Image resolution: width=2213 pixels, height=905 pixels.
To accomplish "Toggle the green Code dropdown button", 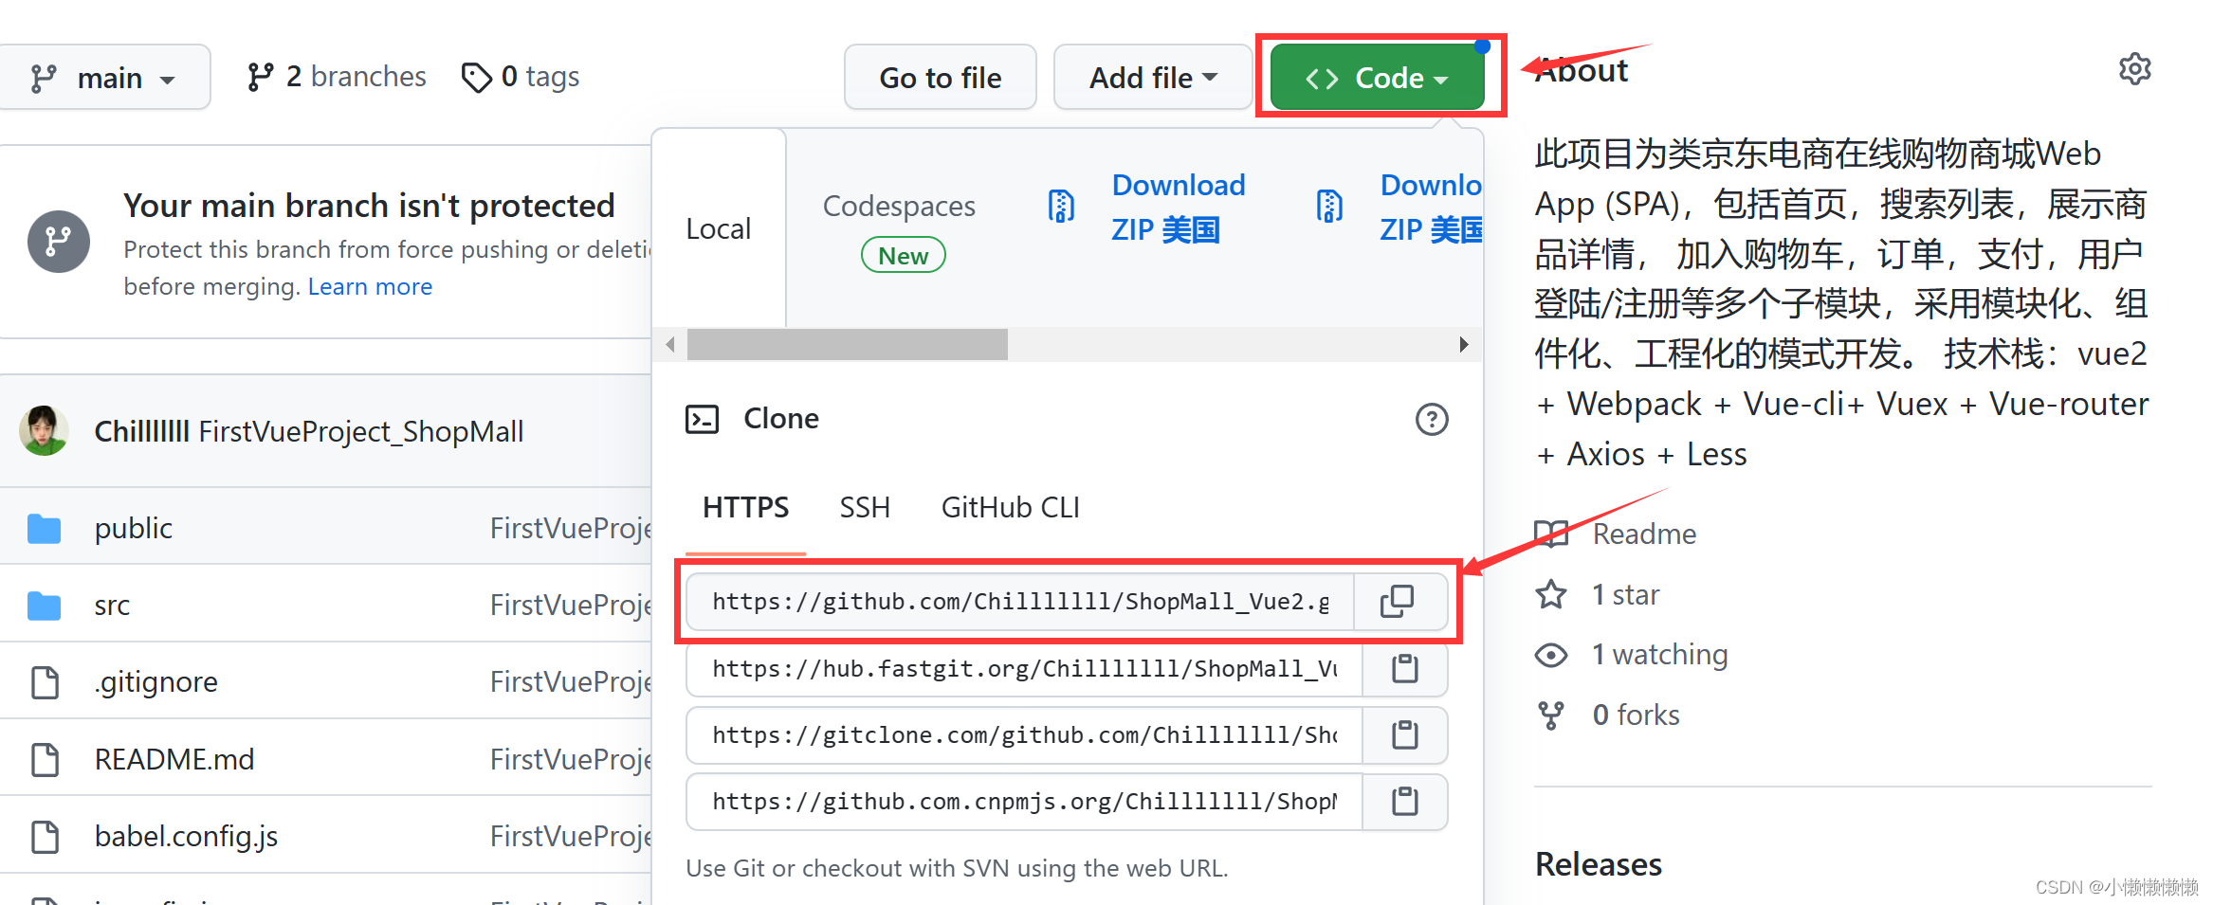I will pyautogui.click(x=1377, y=78).
